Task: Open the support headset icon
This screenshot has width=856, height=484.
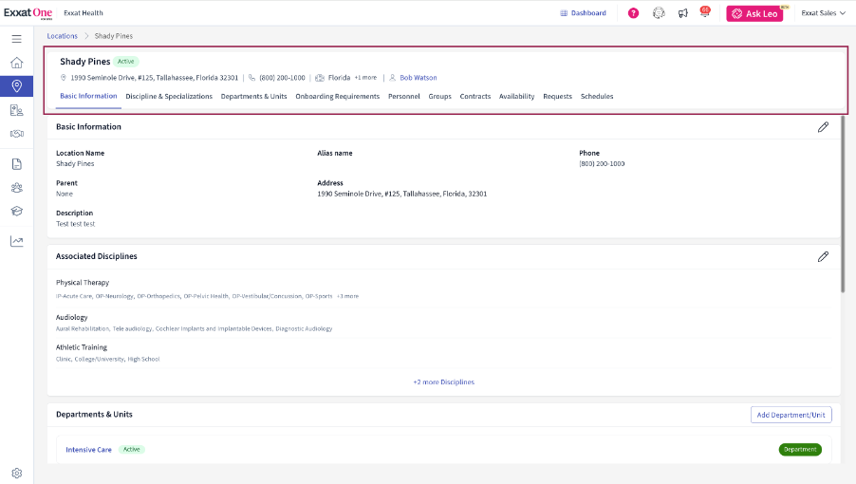Action: [x=659, y=13]
